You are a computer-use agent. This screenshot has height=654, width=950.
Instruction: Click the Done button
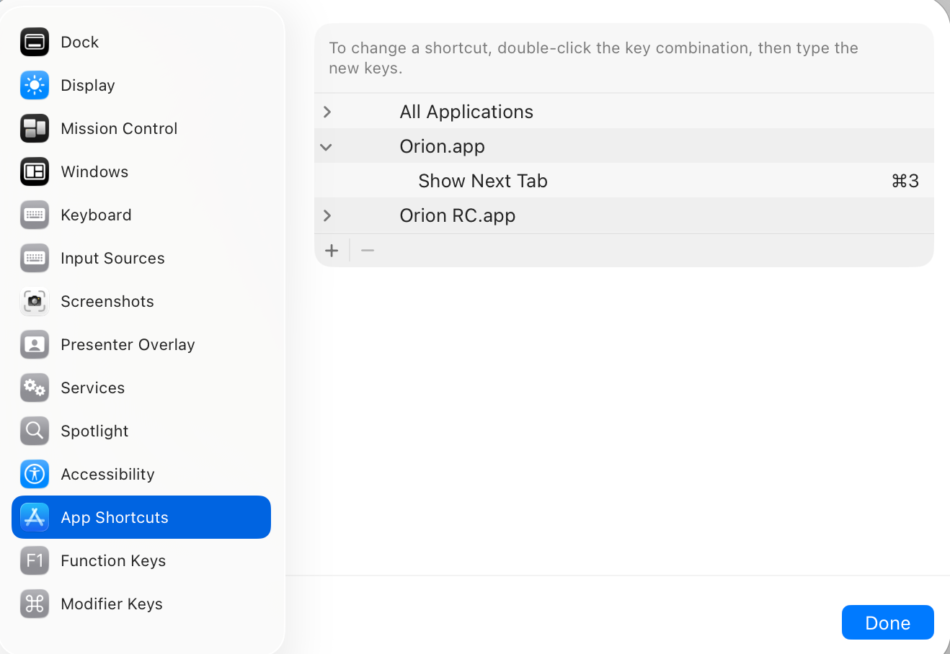[x=887, y=623]
